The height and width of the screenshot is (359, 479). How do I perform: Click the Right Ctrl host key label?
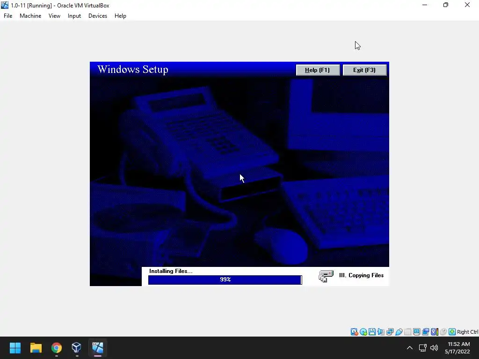(x=467, y=332)
